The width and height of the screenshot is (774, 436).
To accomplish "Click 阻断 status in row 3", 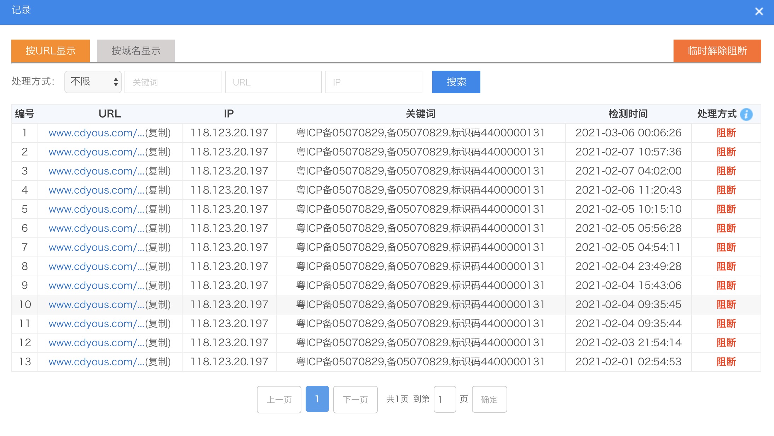I will 726,171.
